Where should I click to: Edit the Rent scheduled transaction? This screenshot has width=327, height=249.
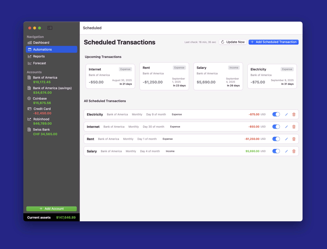tap(286, 139)
